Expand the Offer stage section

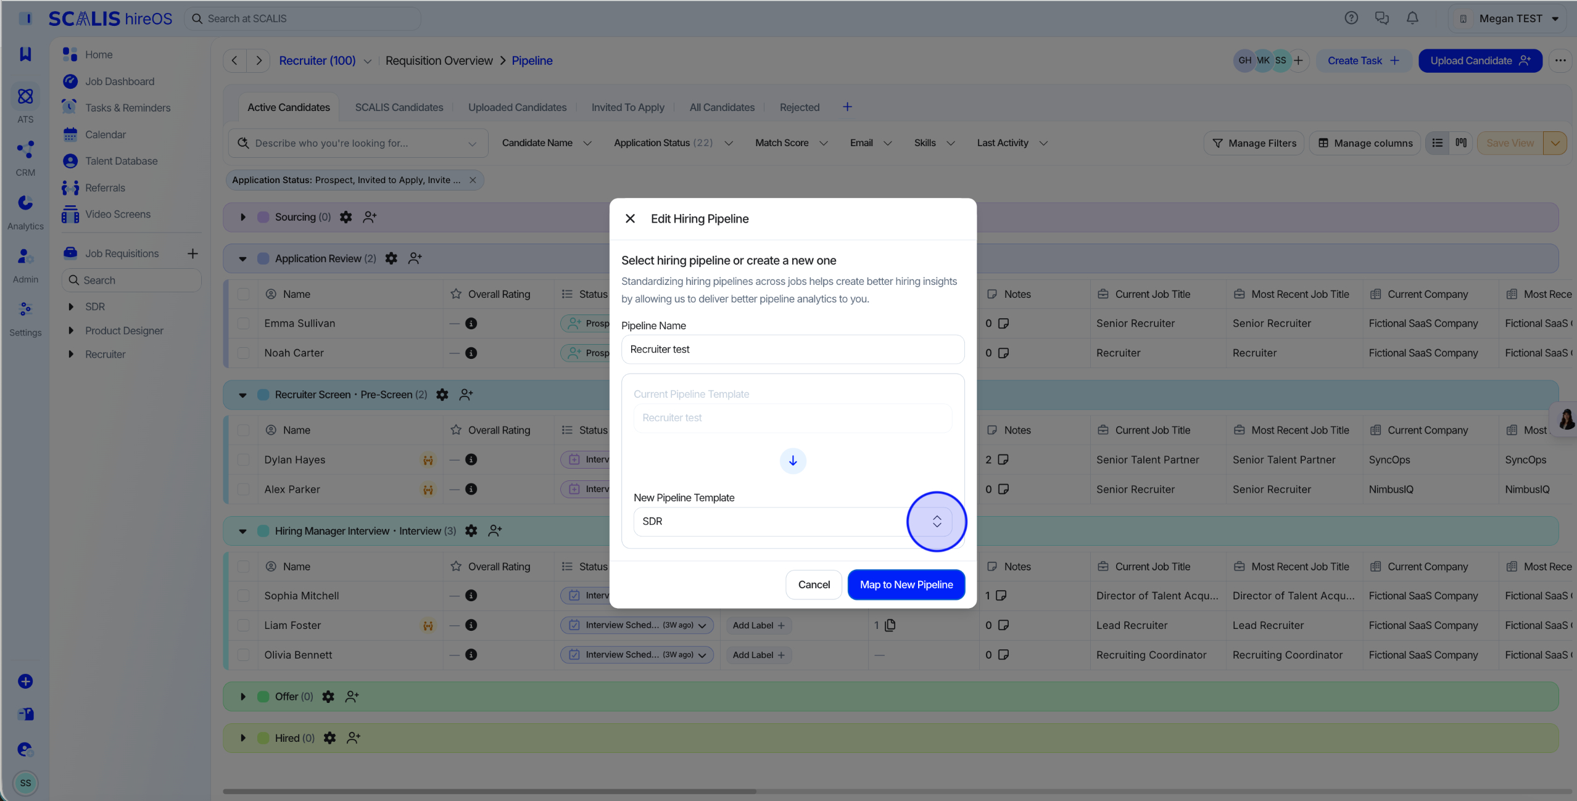(243, 697)
